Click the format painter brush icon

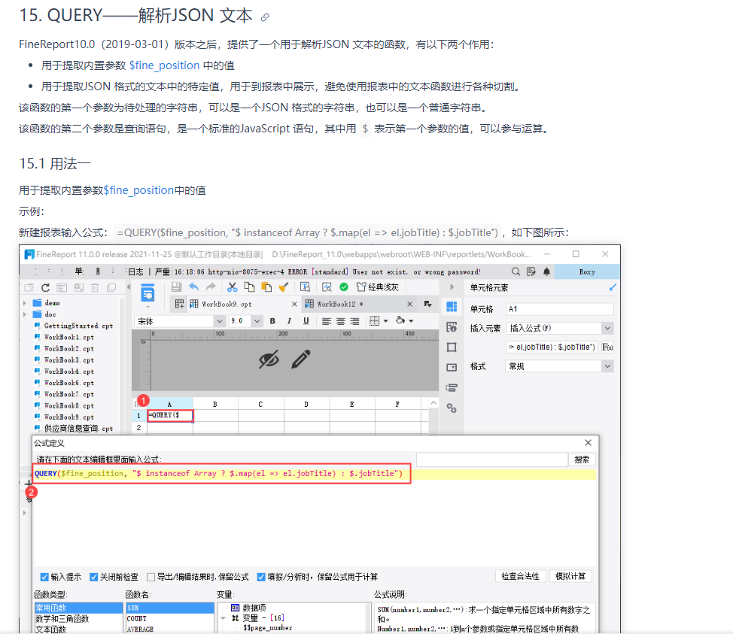283,287
